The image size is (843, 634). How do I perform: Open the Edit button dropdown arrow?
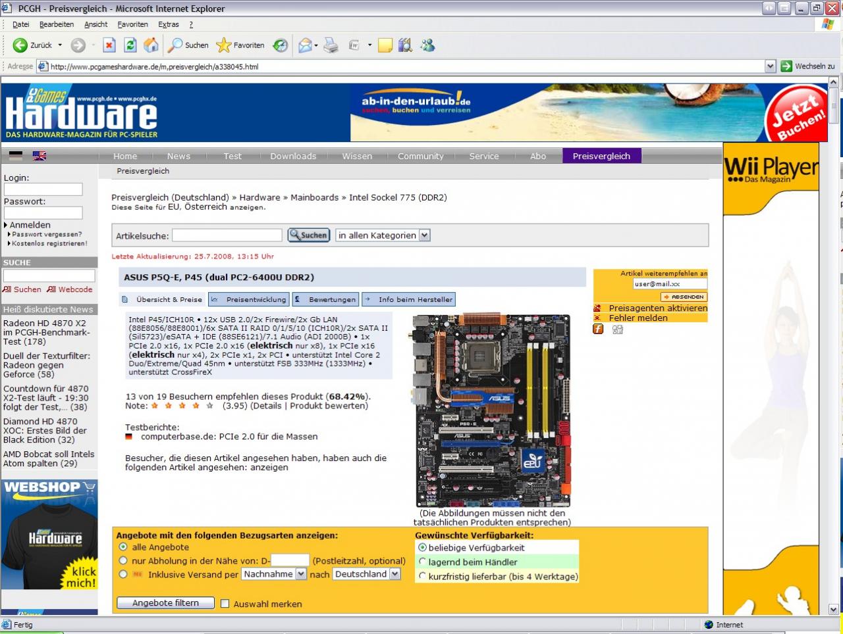[369, 45]
